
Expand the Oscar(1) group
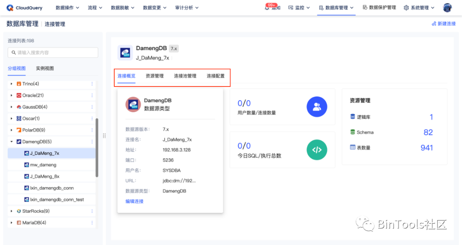12,118
